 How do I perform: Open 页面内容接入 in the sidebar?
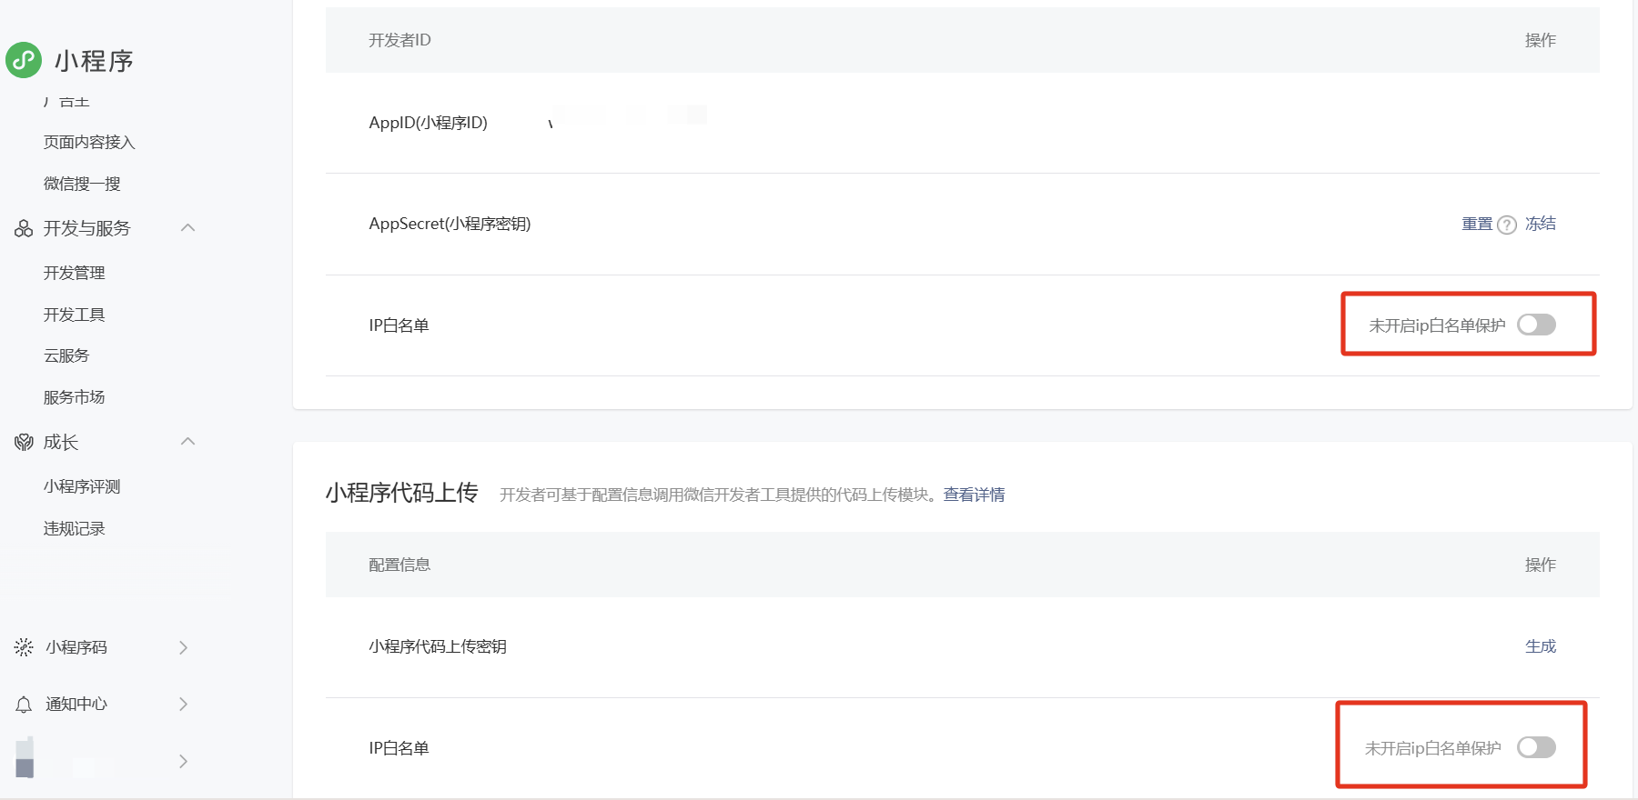89,142
